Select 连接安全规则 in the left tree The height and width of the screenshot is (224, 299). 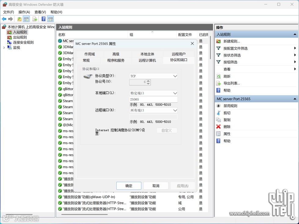(x=23, y=42)
